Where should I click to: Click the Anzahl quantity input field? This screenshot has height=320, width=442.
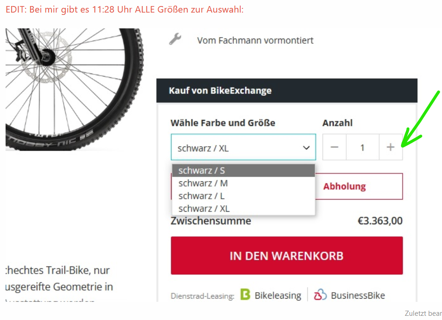(x=362, y=147)
